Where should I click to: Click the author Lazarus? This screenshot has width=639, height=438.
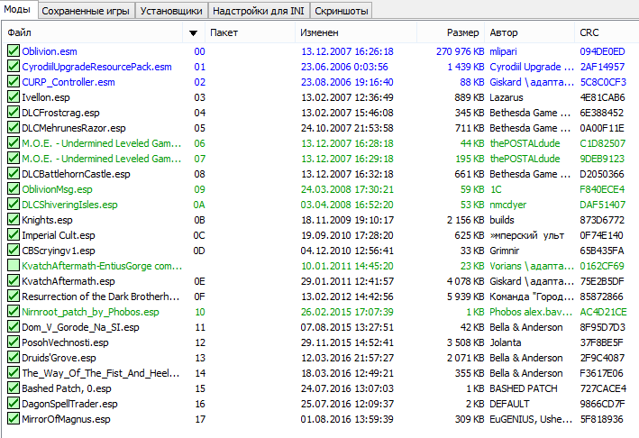[507, 97]
